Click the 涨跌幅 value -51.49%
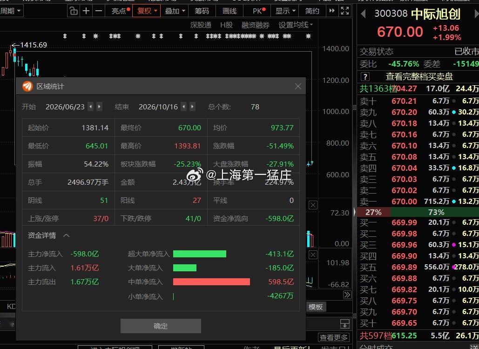This screenshot has width=479, height=349. pos(279,146)
